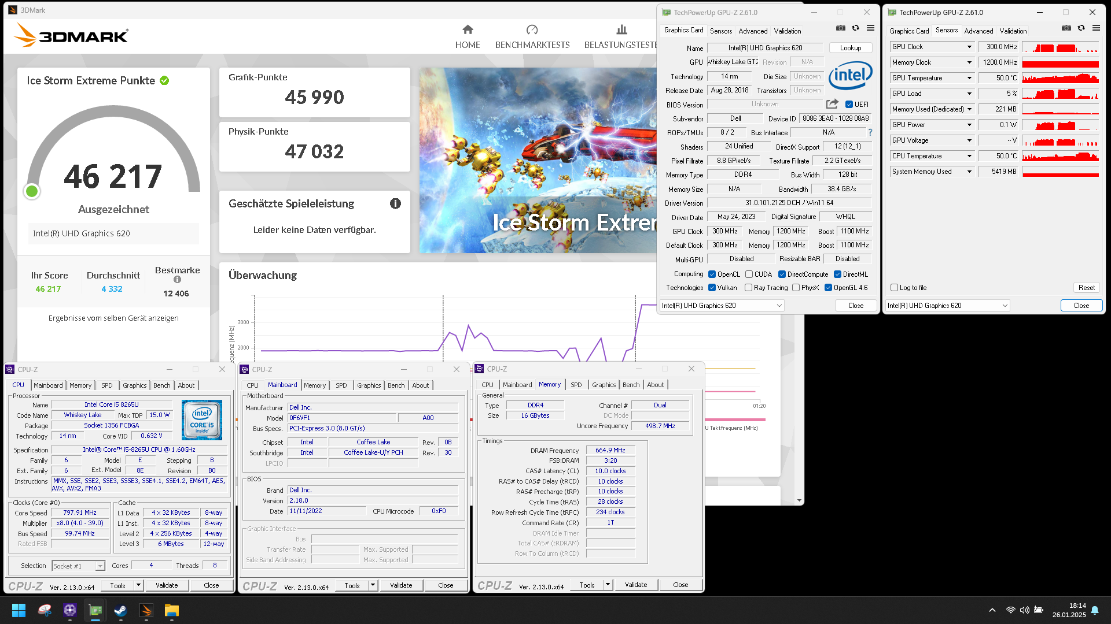The image size is (1111, 624).
Task: Open the Socket #1 selection dropdown in CPU-Z
Action: click(78, 566)
